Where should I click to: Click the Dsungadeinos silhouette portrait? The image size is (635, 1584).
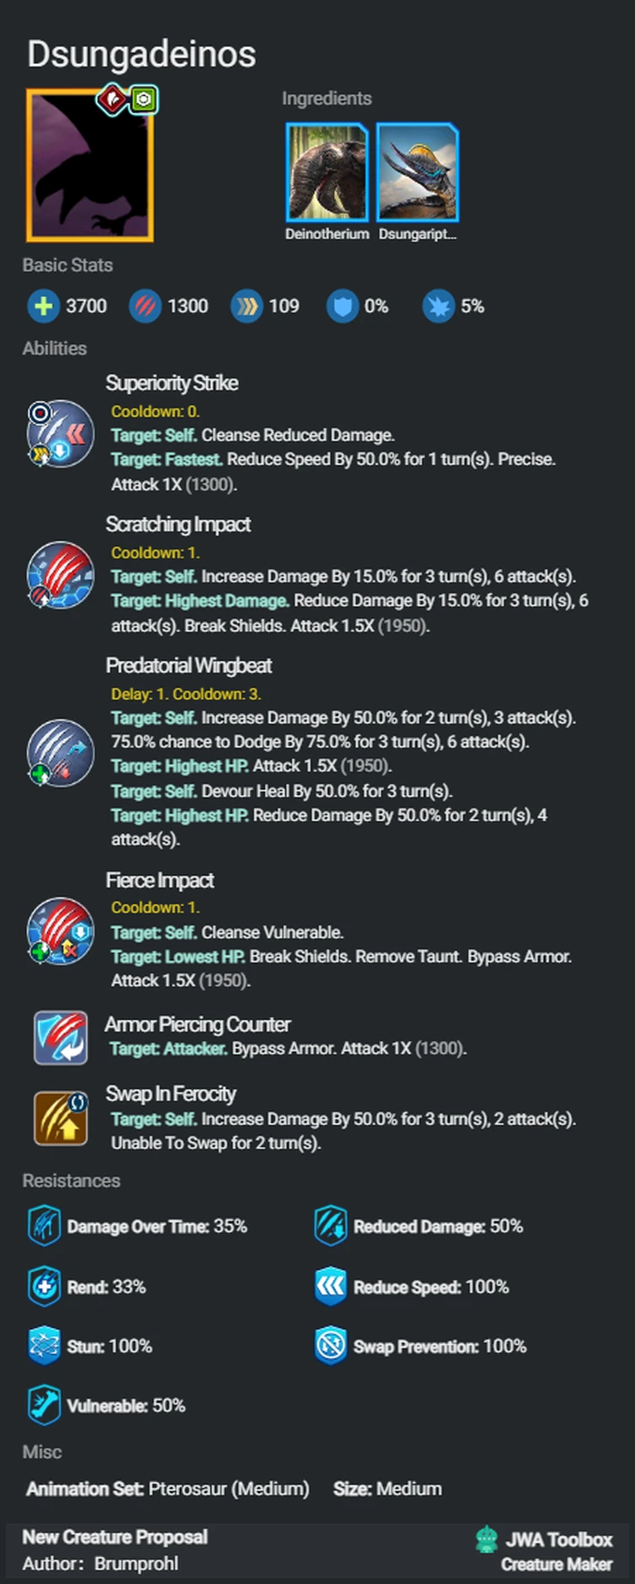coord(90,165)
